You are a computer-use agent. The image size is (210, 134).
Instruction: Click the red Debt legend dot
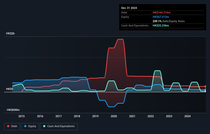tap(8, 126)
